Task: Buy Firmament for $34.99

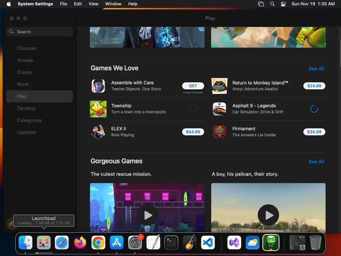Action: (x=314, y=132)
